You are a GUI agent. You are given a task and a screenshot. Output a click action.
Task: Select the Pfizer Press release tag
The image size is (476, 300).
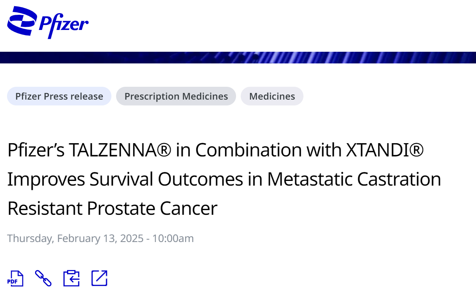59,96
